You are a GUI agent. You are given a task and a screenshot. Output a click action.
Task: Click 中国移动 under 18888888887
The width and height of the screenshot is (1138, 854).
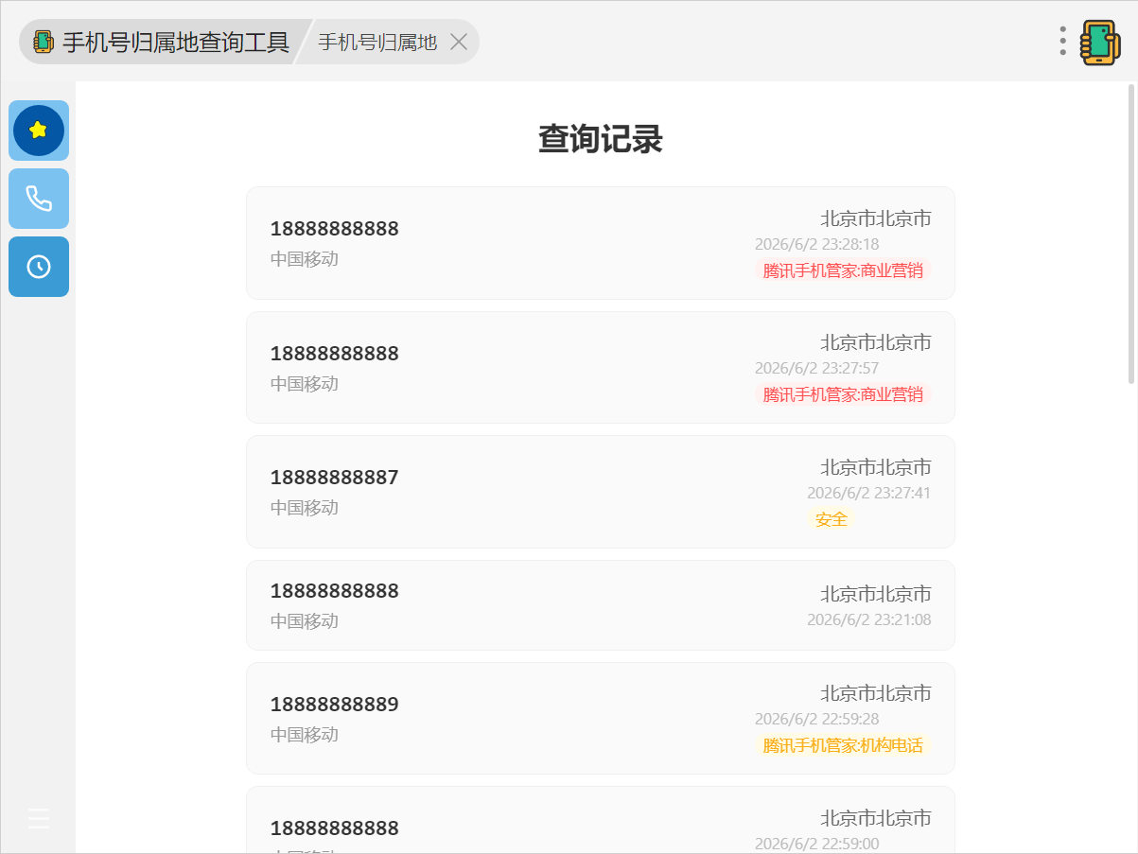coord(305,508)
